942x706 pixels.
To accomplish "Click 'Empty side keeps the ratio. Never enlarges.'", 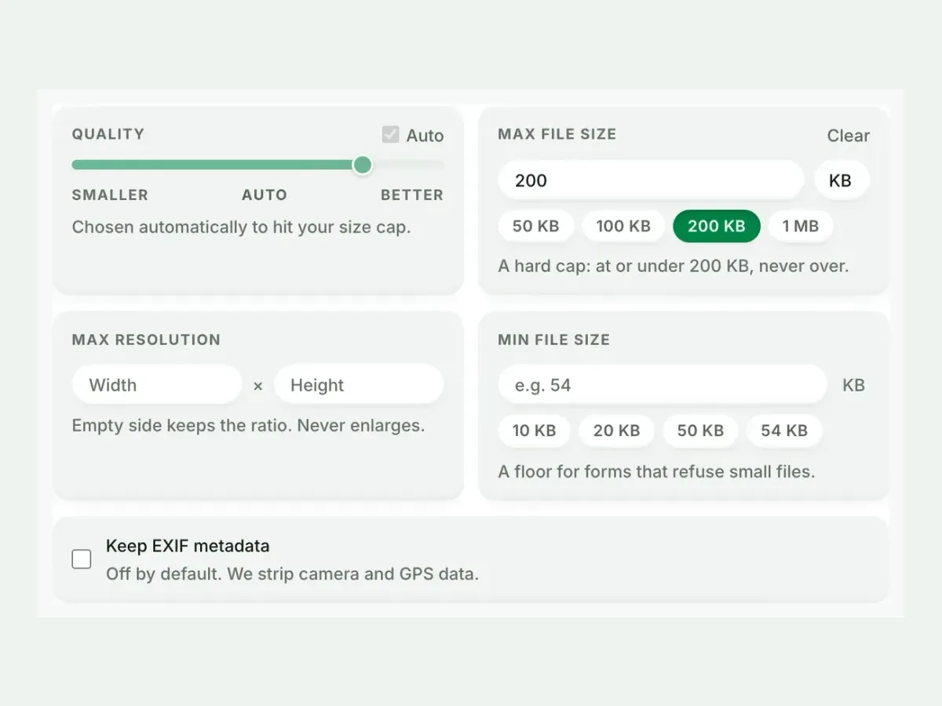I will 248,426.
